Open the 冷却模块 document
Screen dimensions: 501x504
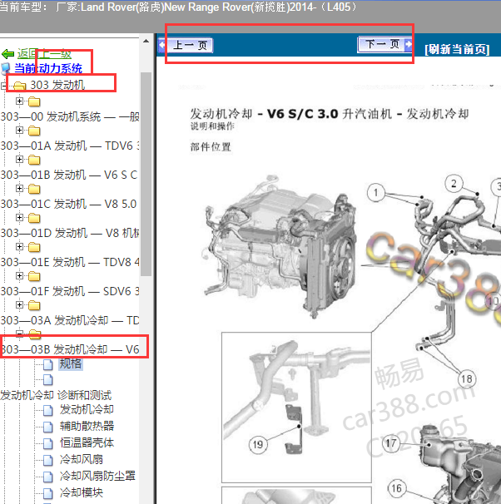[82, 492]
